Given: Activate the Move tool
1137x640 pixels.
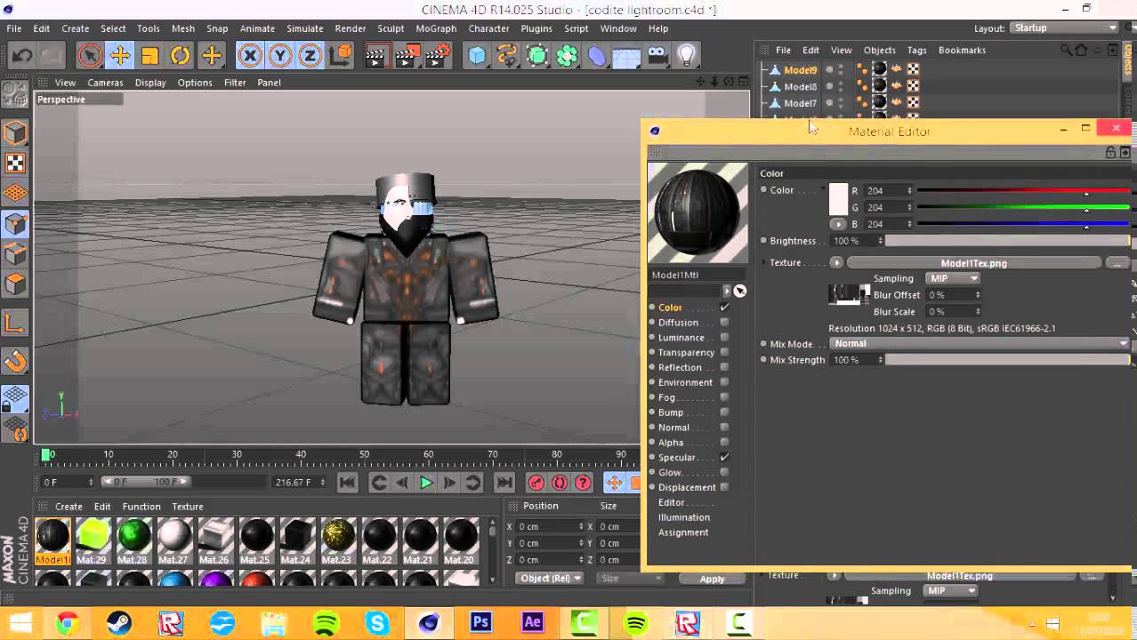Looking at the screenshot, I should 120,56.
